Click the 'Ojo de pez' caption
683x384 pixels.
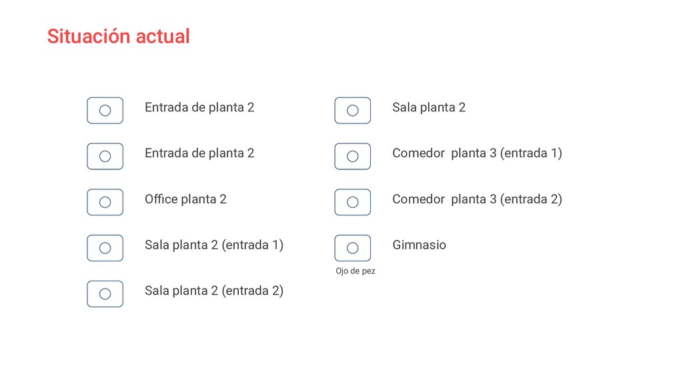click(x=355, y=271)
